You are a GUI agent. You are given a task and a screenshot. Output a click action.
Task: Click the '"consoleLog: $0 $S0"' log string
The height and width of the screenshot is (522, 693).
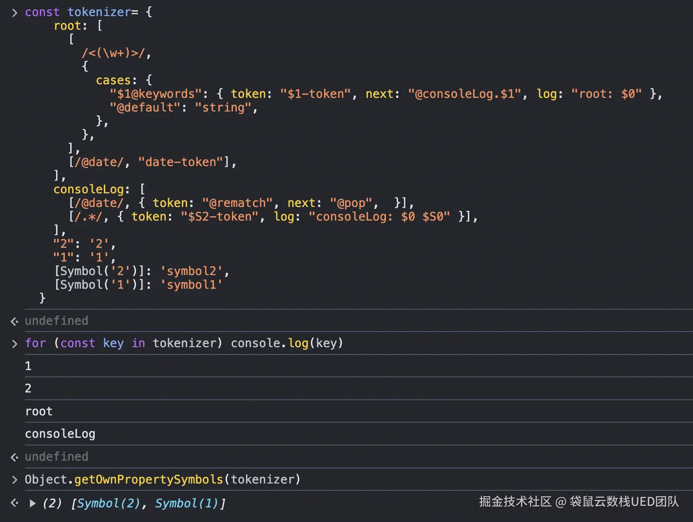(x=379, y=216)
